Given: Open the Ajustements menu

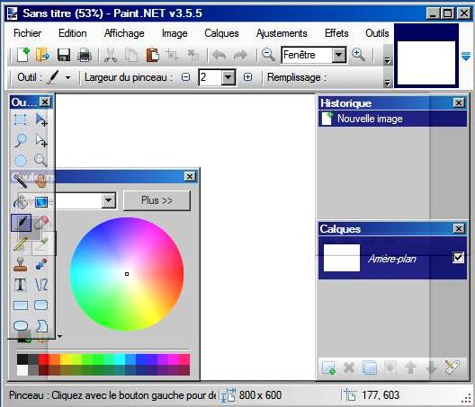Looking at the screenshot, I should (282, 33).
